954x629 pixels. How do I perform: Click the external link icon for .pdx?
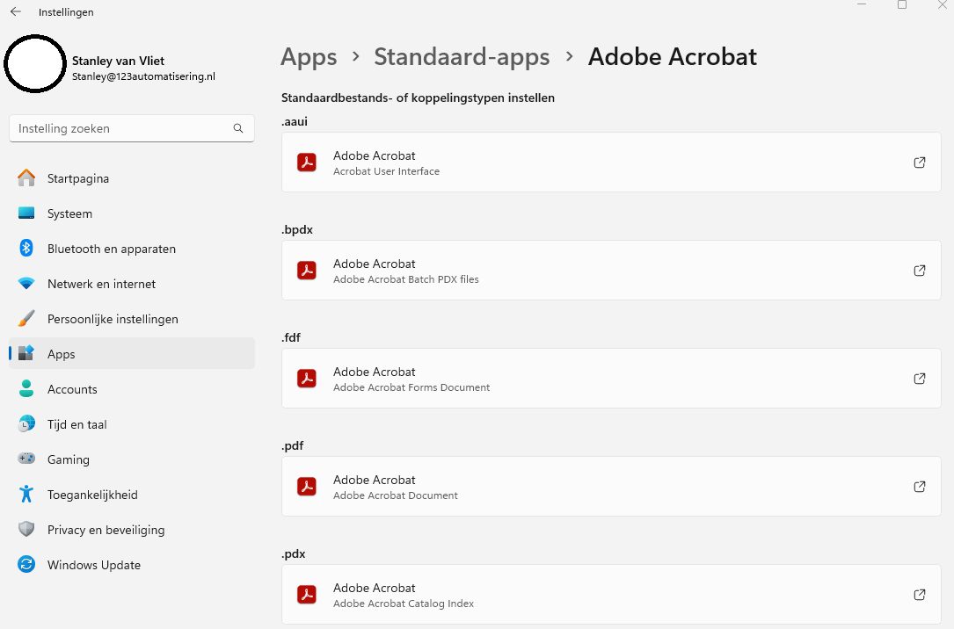pos(919,595)
